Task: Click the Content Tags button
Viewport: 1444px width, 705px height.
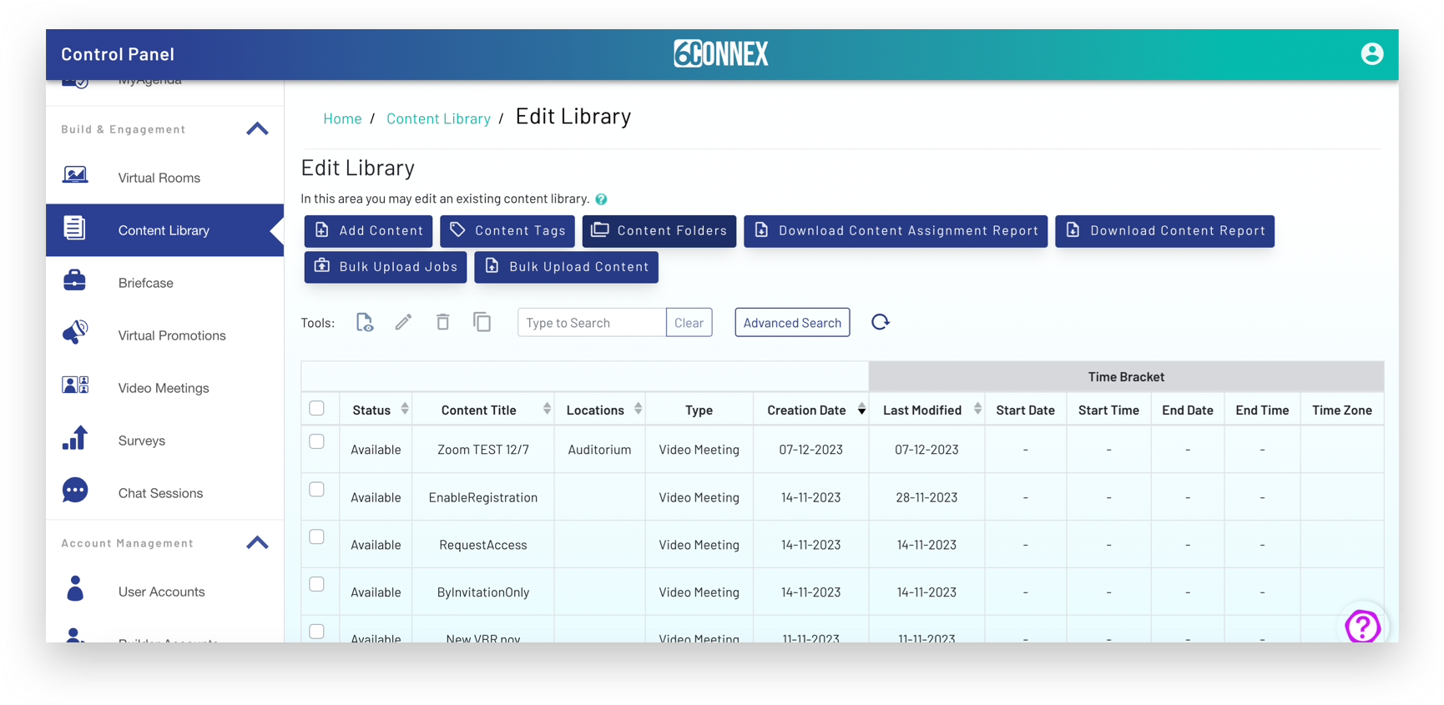Action: 507,231
